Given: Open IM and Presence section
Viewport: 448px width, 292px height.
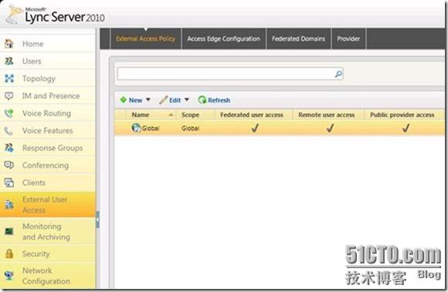Looking at the screenshot, I should [47, 96].
